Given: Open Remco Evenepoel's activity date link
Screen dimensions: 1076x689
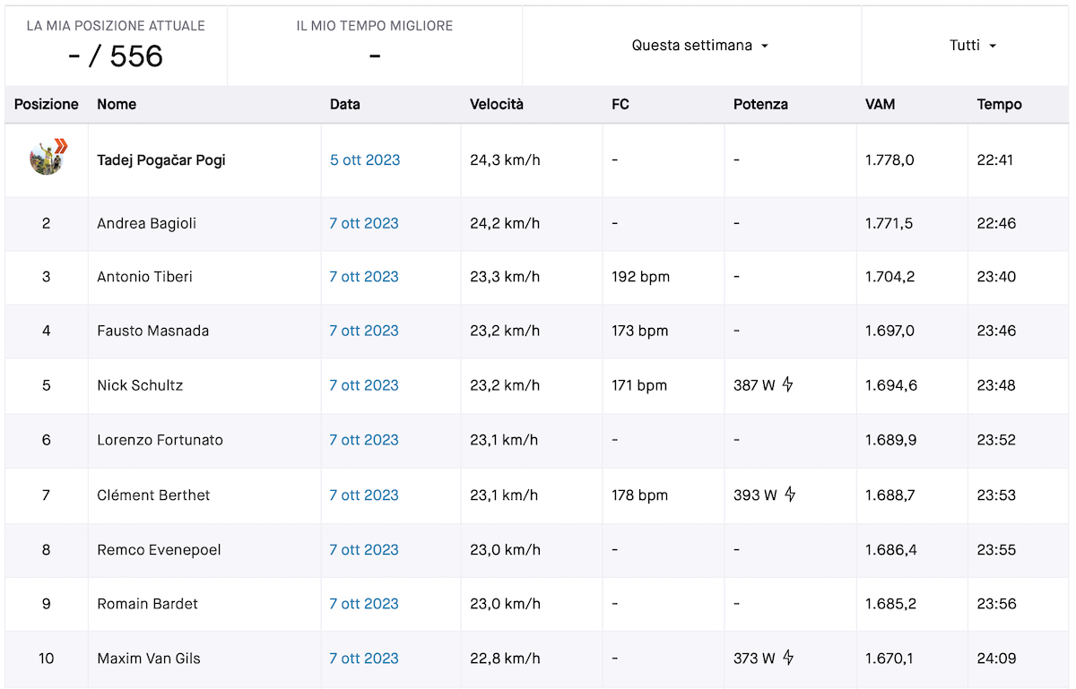Looking at the screenshot, I should (364, 550).
